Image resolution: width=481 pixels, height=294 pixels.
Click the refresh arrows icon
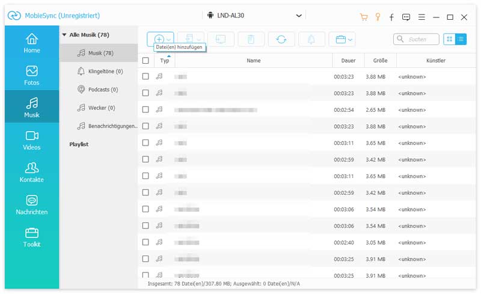point(281,39)
